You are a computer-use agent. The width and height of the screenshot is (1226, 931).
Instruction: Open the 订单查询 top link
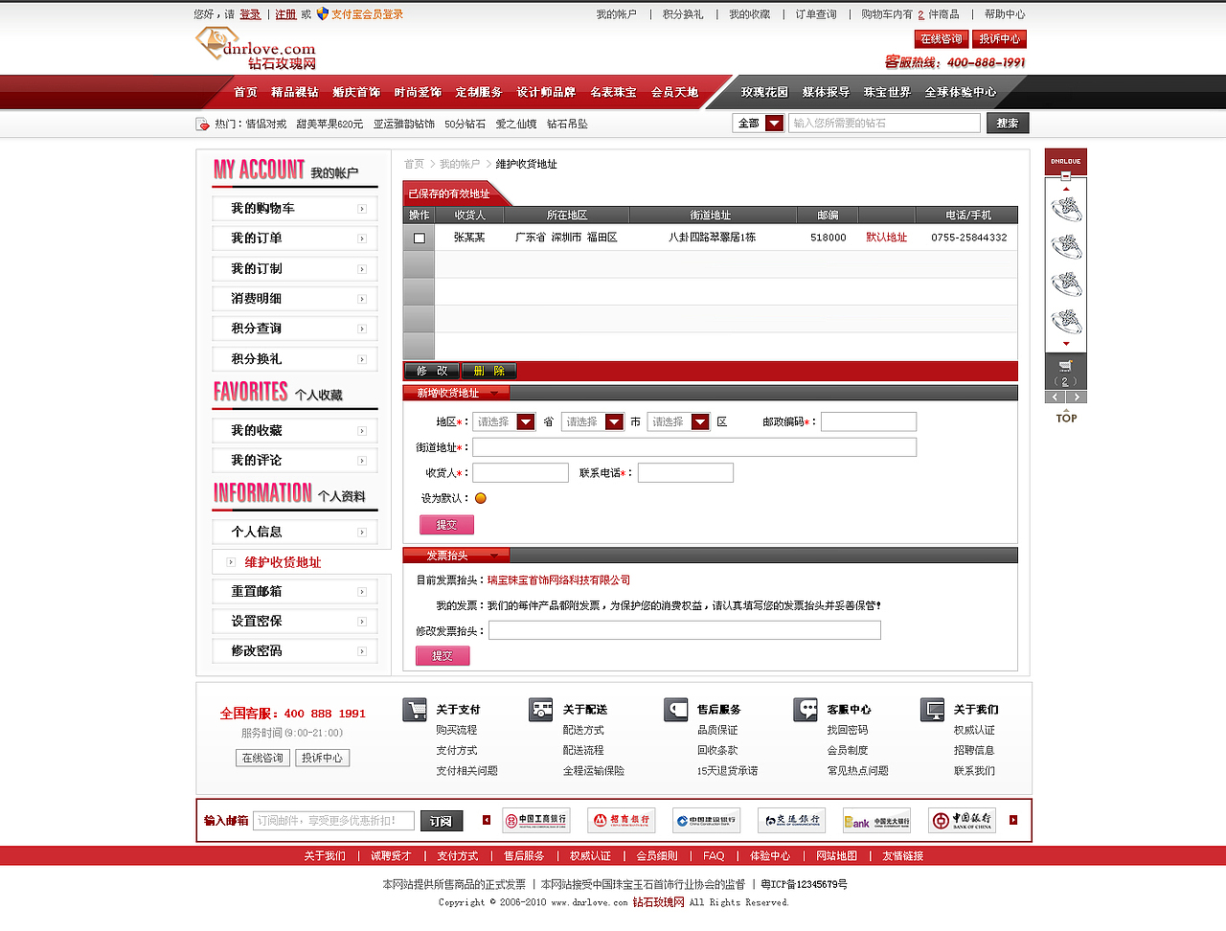pyautogui.click(x=816, y=14)
